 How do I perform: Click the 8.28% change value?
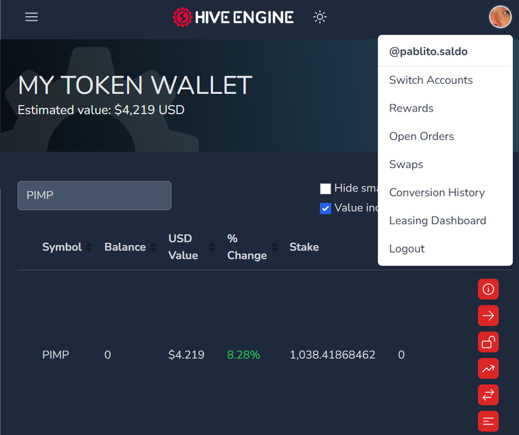243,355
